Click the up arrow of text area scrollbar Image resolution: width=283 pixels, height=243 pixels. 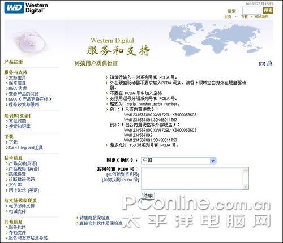click(246, 171)
